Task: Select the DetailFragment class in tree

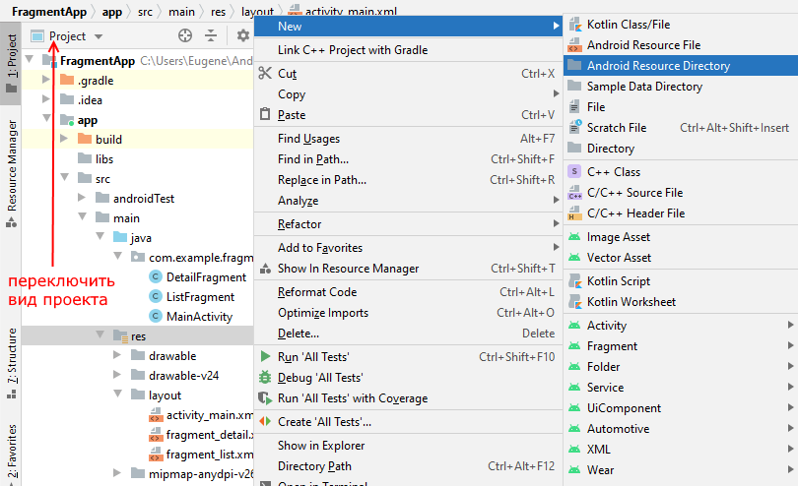Action: [205, 277]
